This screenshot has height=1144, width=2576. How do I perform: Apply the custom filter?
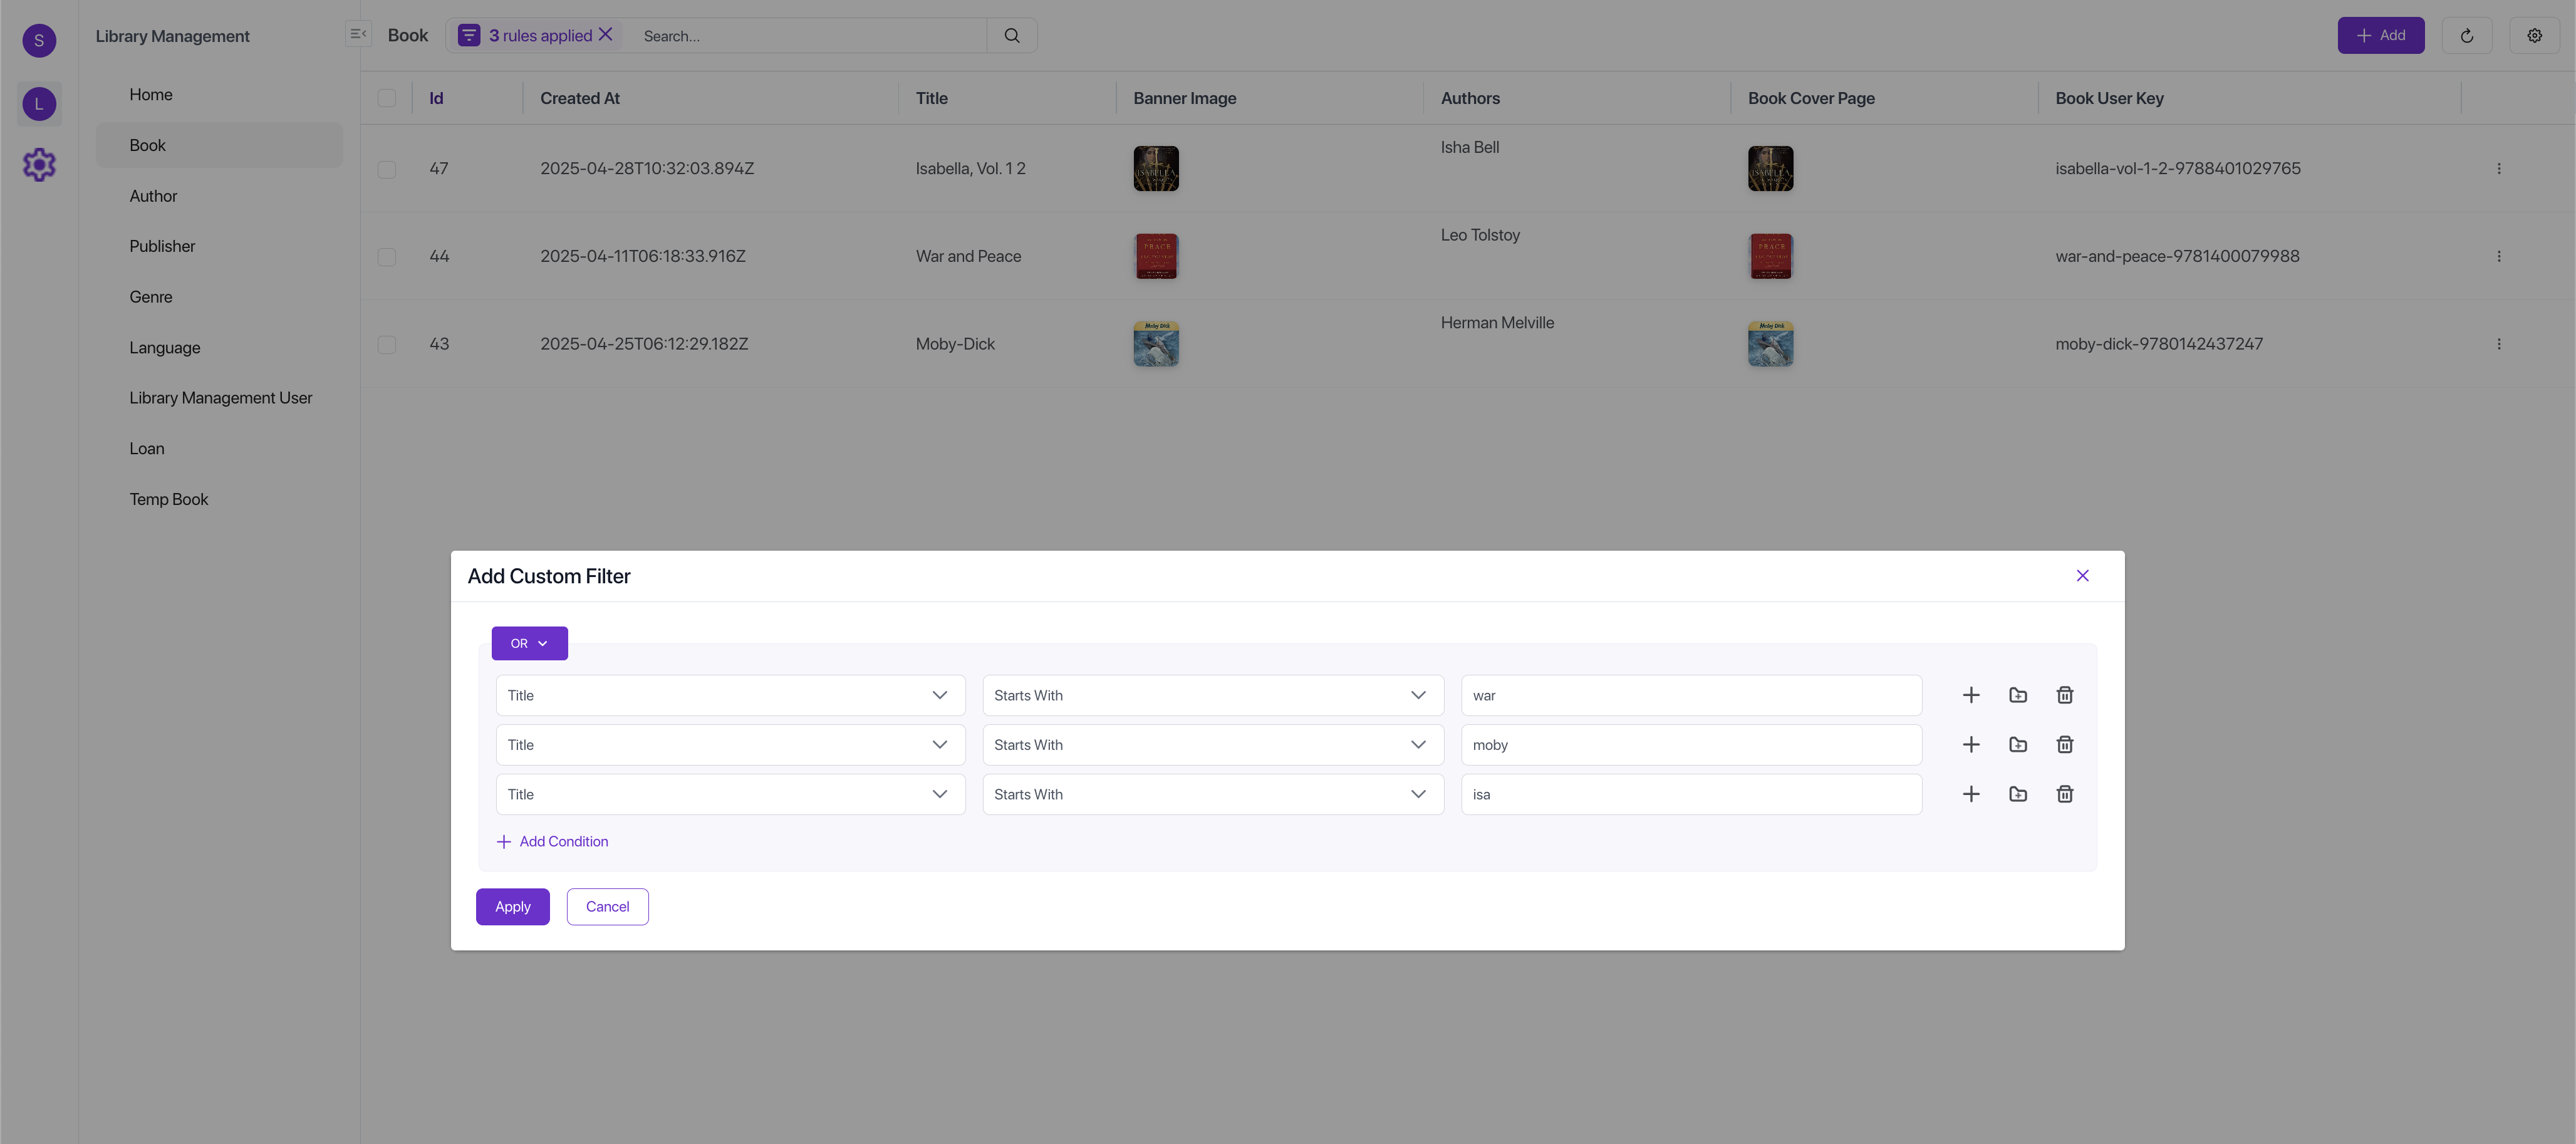(512, 907)
